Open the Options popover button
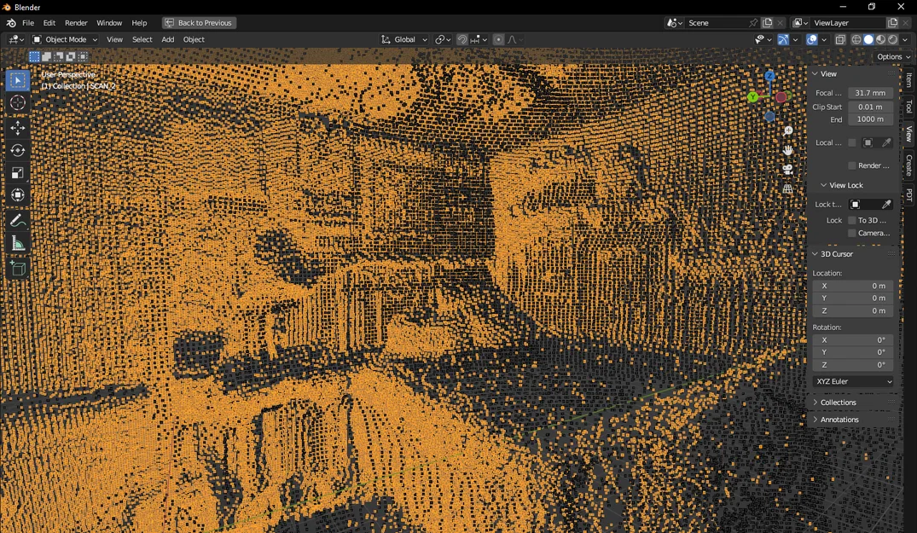This screenshot has height=533, width=917. [x=893, y=56]
